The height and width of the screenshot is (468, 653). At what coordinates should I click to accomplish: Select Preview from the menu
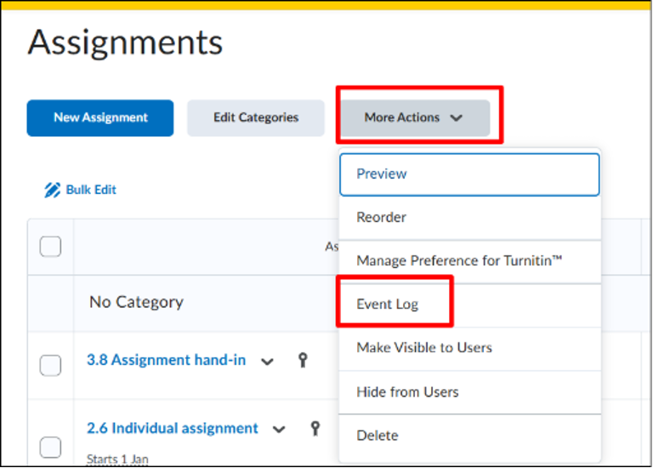[469, 174]
